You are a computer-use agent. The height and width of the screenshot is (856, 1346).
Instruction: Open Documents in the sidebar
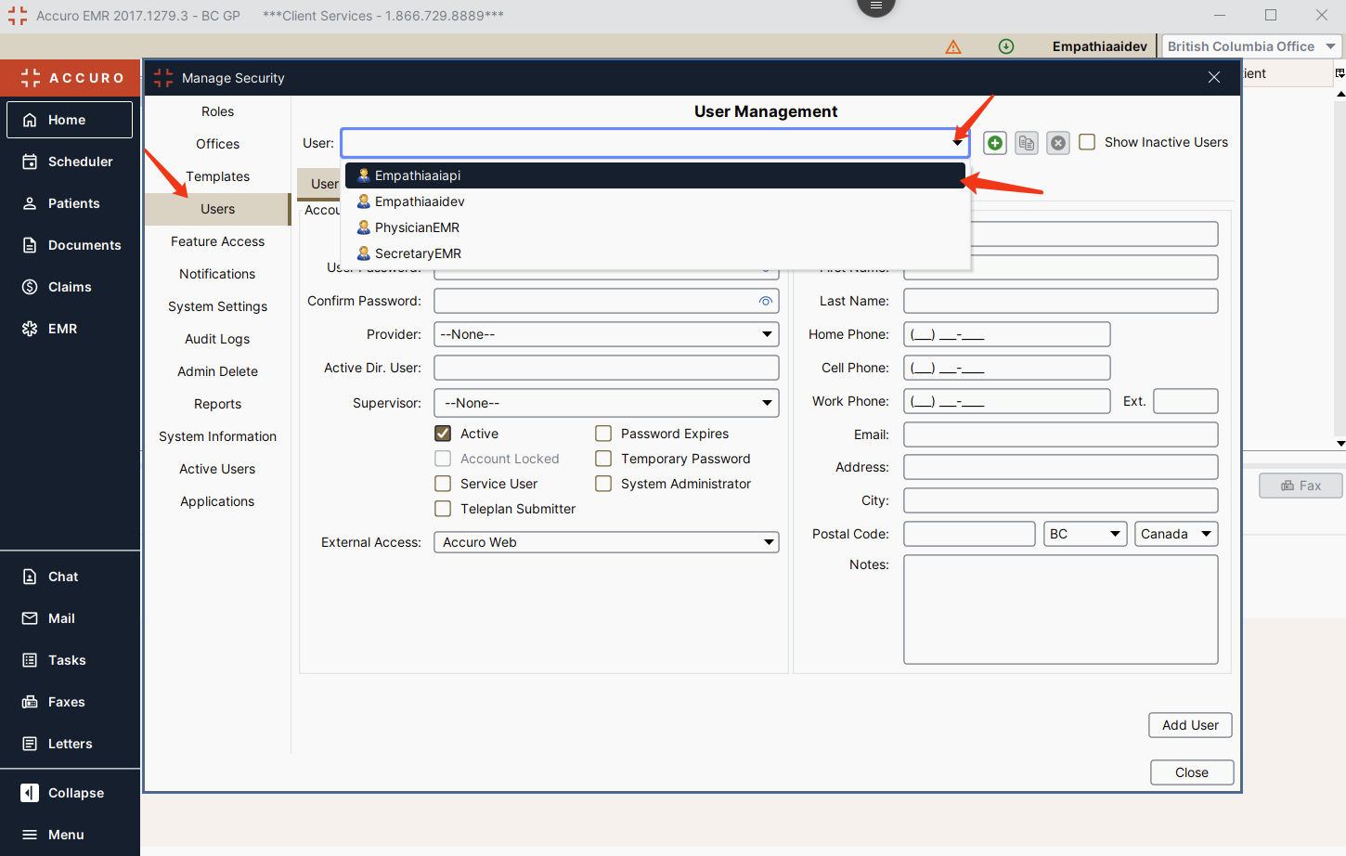click(70, 245)
